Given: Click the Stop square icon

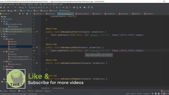Looking at the screenshot, I should click(x=70, y=7).
